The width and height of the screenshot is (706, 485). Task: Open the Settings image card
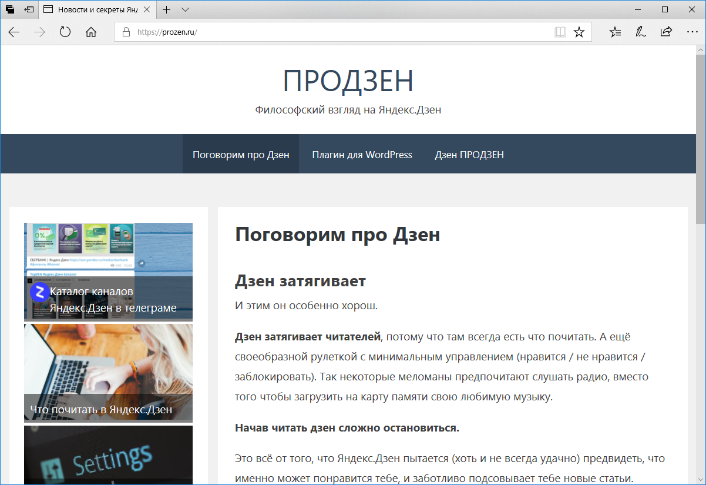pyautogui.click(x=108, y=455)
